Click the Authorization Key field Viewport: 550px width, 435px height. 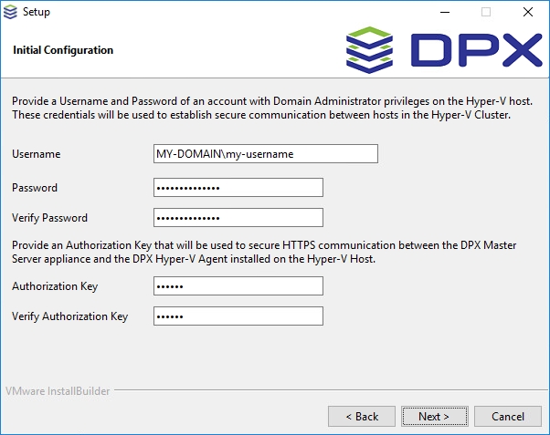coord(238,286)
